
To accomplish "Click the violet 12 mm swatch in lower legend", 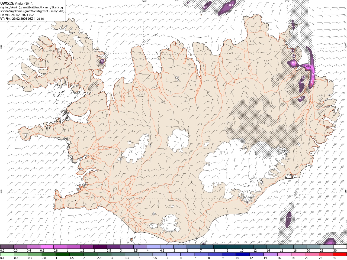I will point(256,254).
